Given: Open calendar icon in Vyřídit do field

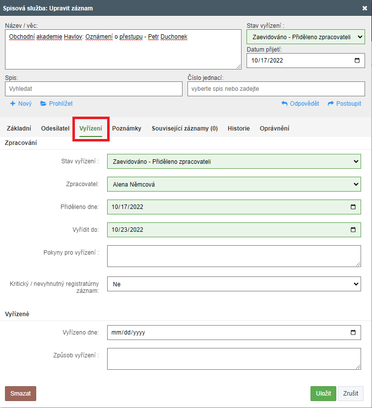Looking at the screenshot, I should point(353,230).
